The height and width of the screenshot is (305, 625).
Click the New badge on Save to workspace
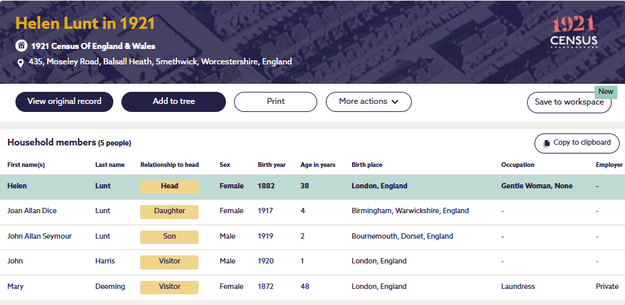(606, 92)
